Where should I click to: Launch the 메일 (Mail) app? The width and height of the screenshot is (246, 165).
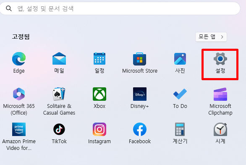(59, 59)
